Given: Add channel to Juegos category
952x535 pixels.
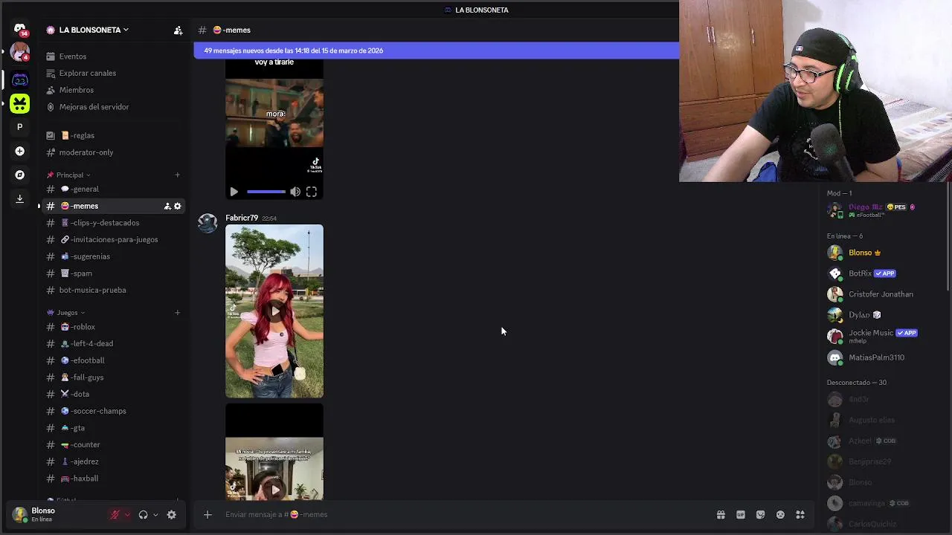Looking at the screenshot, I should [x=177, y=313].
